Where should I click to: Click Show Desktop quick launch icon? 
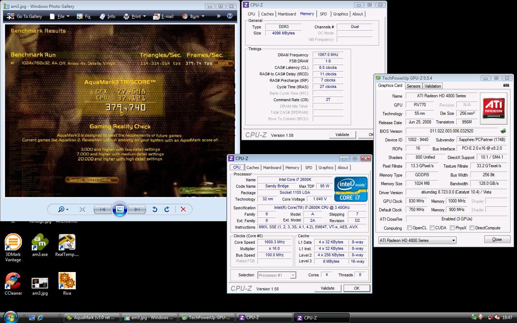point(32,318)
